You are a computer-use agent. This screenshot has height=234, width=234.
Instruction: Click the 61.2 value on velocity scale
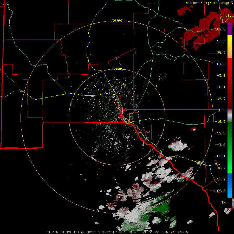point(221,64)
